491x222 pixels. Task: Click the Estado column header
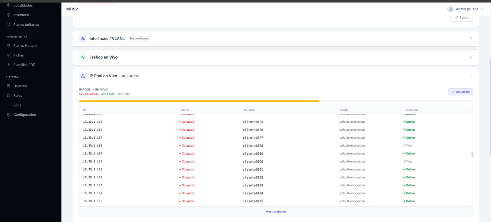point(184,110)
